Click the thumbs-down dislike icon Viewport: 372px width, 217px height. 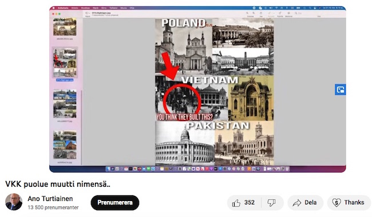[271, 203]
